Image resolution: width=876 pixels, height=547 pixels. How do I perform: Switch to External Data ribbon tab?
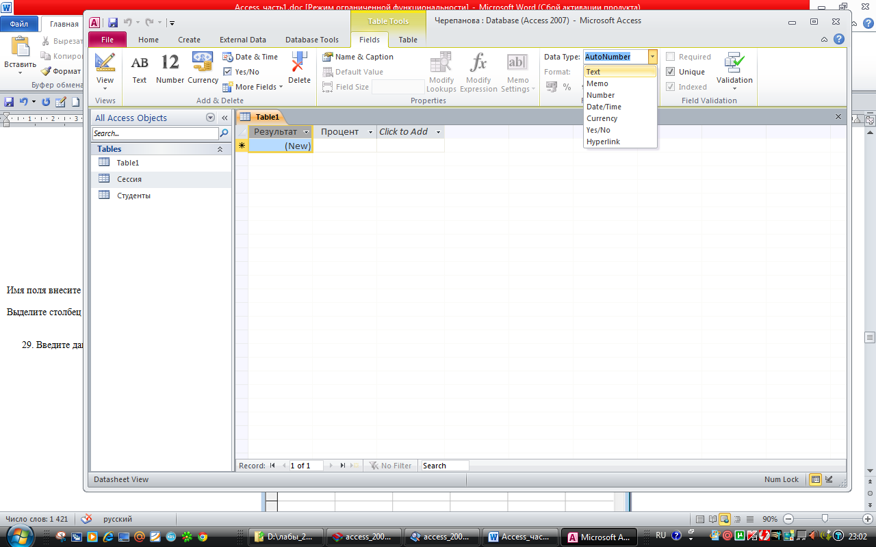click(x=243, y=40)
